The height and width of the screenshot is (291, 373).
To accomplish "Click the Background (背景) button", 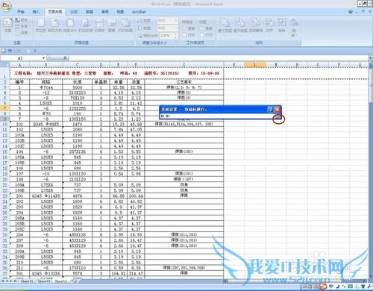I will (111, 25).
